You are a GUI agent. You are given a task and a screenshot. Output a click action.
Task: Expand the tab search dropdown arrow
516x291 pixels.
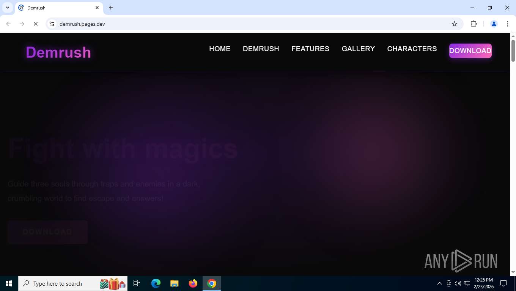coord(7,8)
